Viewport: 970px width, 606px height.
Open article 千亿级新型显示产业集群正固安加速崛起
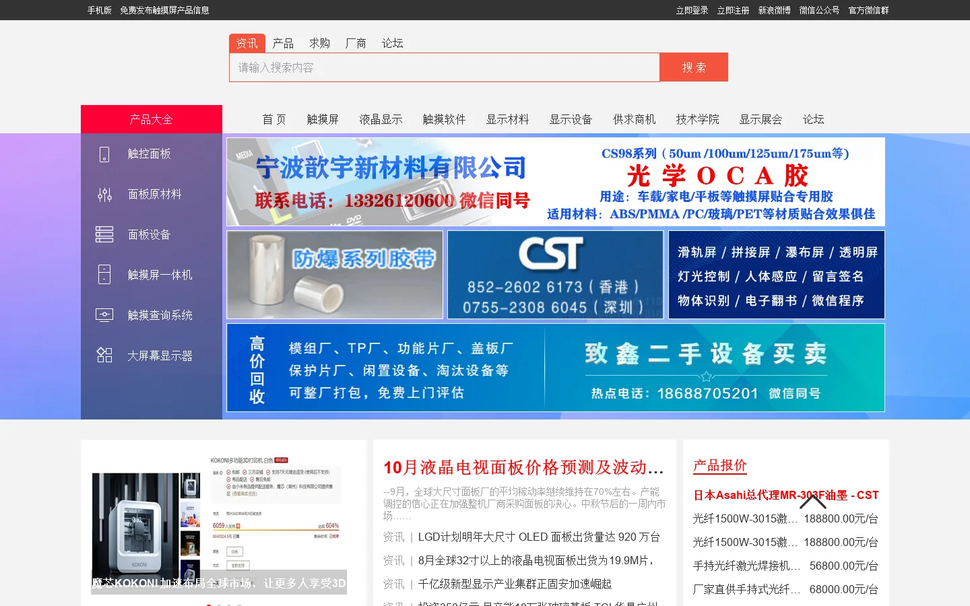pyautogui.click(x=515, y=584)
